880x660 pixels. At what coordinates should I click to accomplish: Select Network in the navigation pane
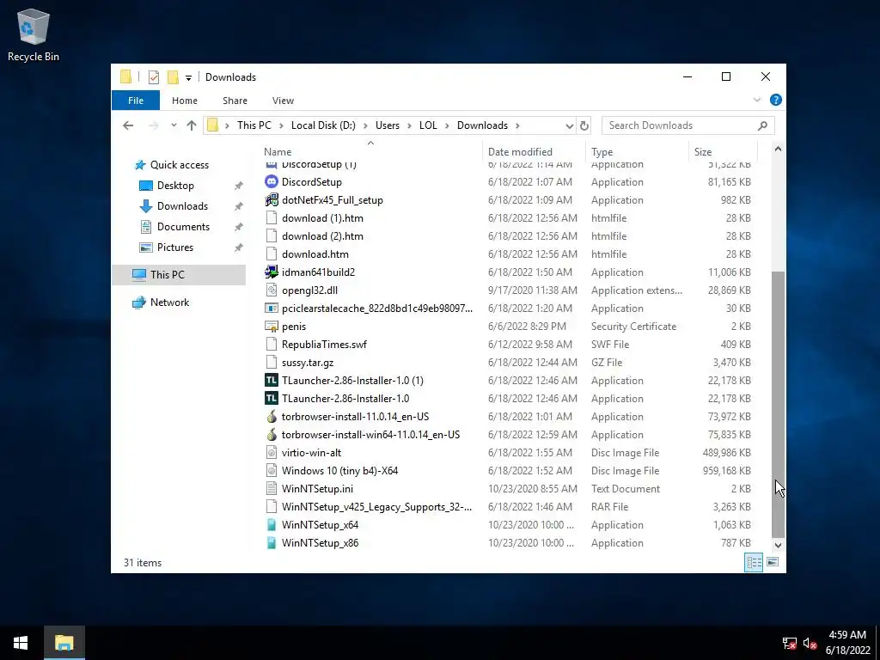169,302
